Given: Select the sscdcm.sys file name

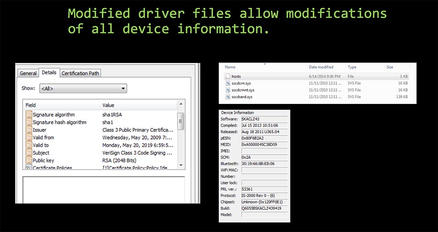Looking at the screenshot, I should coord(241,83).
